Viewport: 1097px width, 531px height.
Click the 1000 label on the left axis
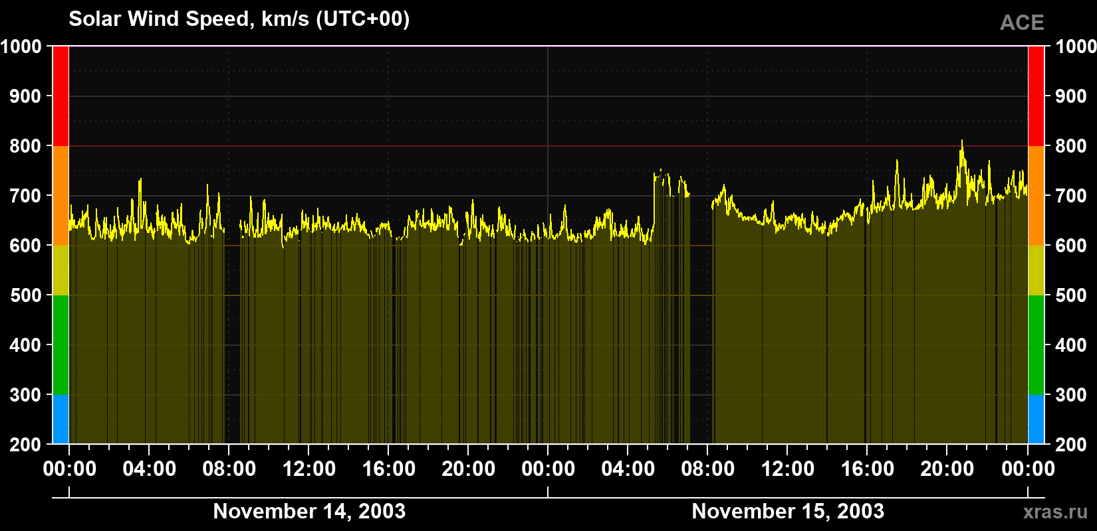point(21,46)
